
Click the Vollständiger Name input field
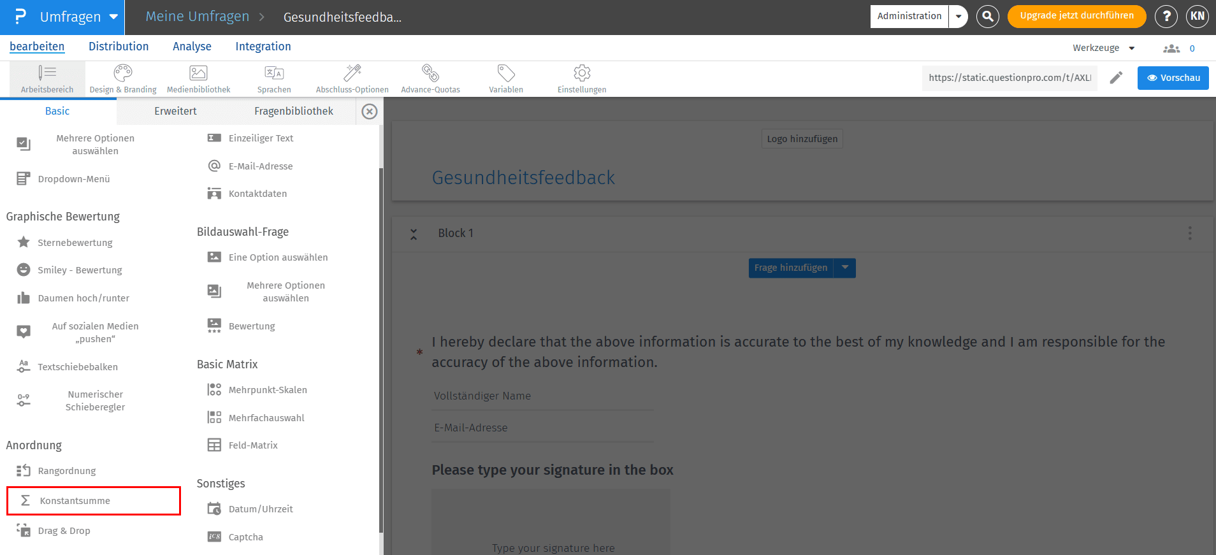543,396
